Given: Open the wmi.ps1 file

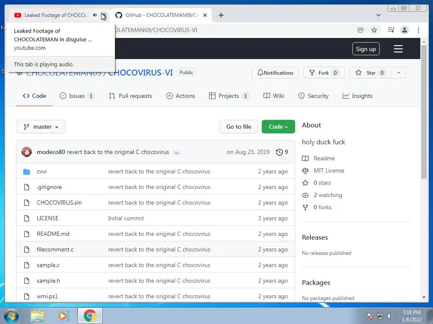Looking at the screenshot, I should click(47, 296).
